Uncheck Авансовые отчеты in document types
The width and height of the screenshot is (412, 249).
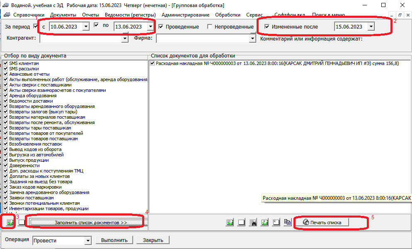[x=6, y=74]
